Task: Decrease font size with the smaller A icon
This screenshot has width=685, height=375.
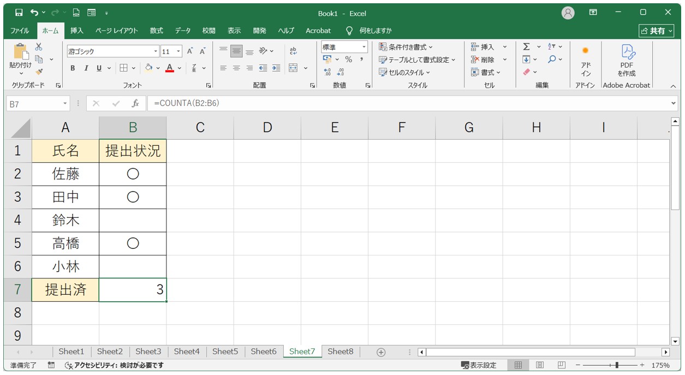Action: click(202, 51)
